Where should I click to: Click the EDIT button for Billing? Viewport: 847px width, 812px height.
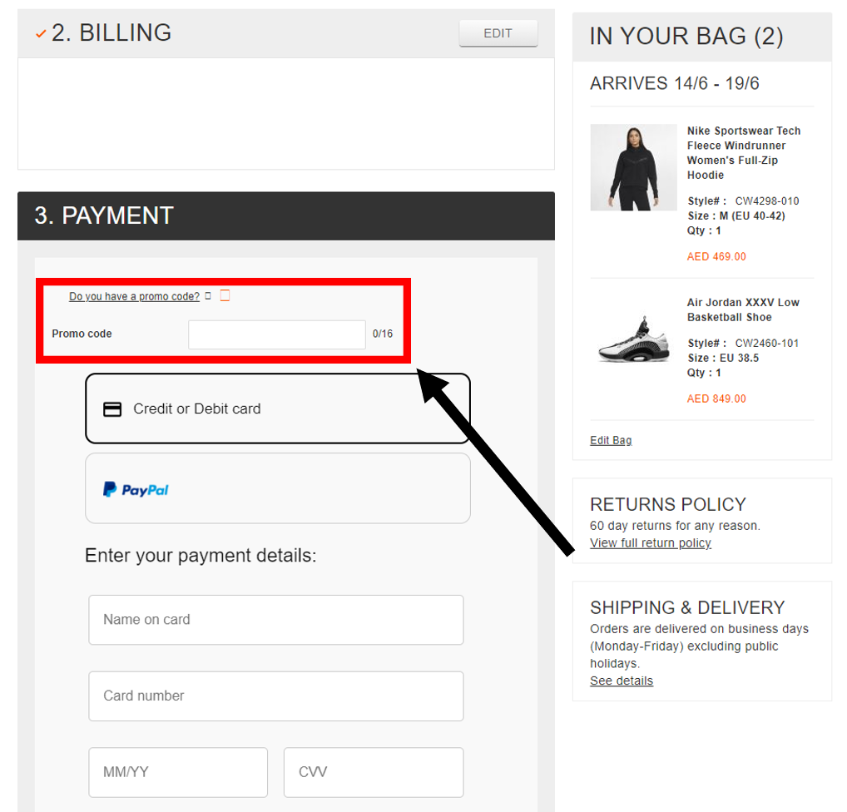point(498,32)
